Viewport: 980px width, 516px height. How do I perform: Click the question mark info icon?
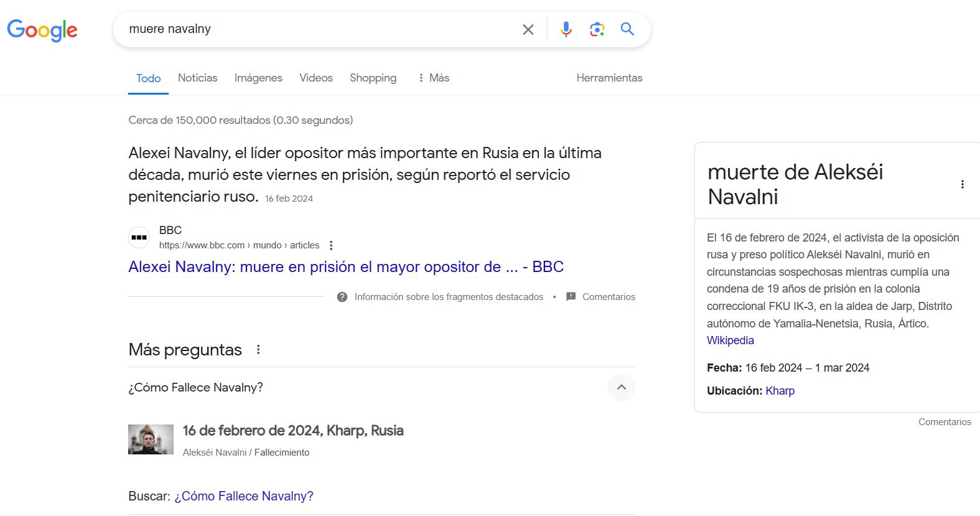(x=342, y=297)
